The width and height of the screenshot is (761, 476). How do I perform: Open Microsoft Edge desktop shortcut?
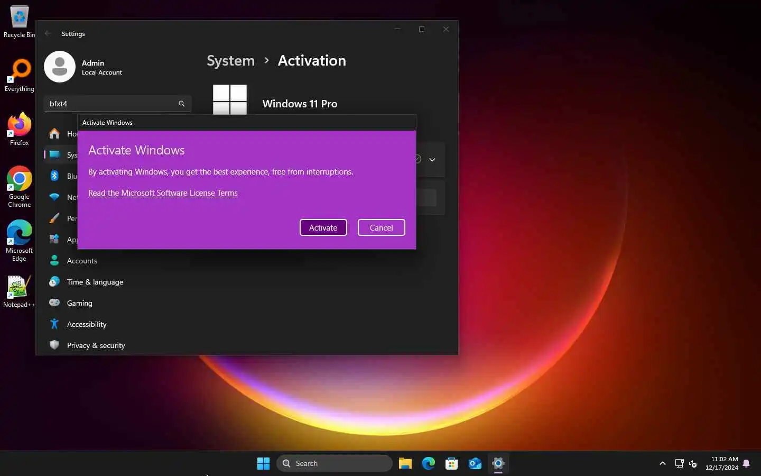pos(19,241)
